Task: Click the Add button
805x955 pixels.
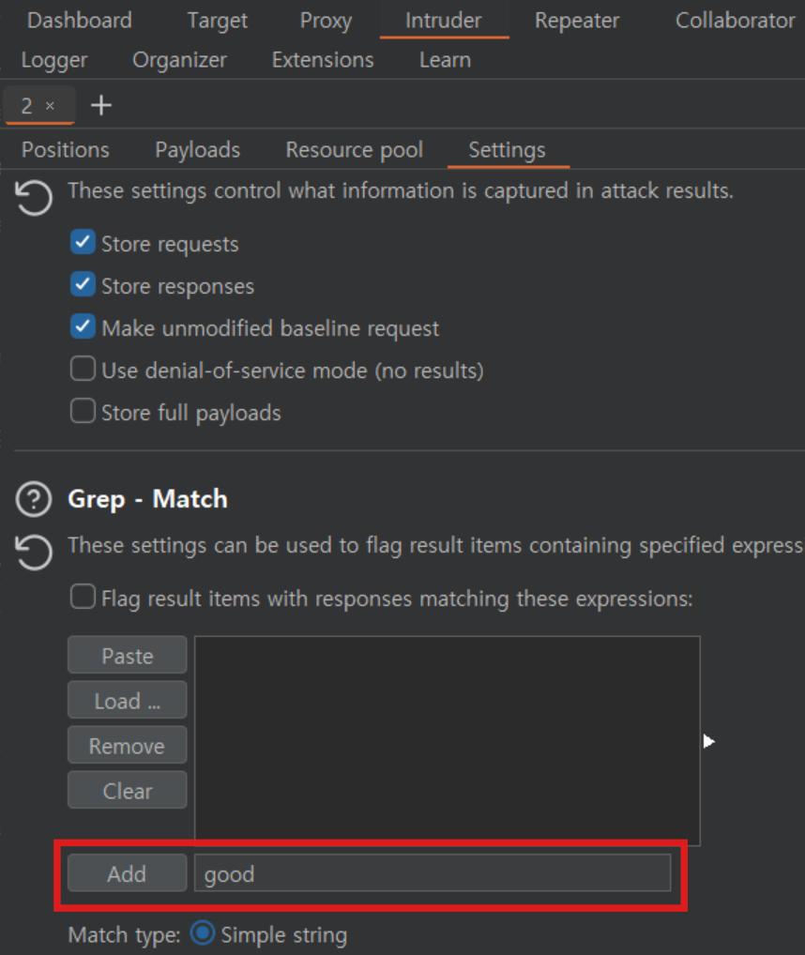Action: pos(128,872)
